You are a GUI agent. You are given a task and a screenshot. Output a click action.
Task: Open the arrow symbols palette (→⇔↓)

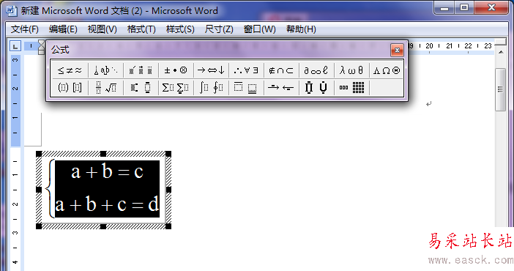click(x=211, y=70)
